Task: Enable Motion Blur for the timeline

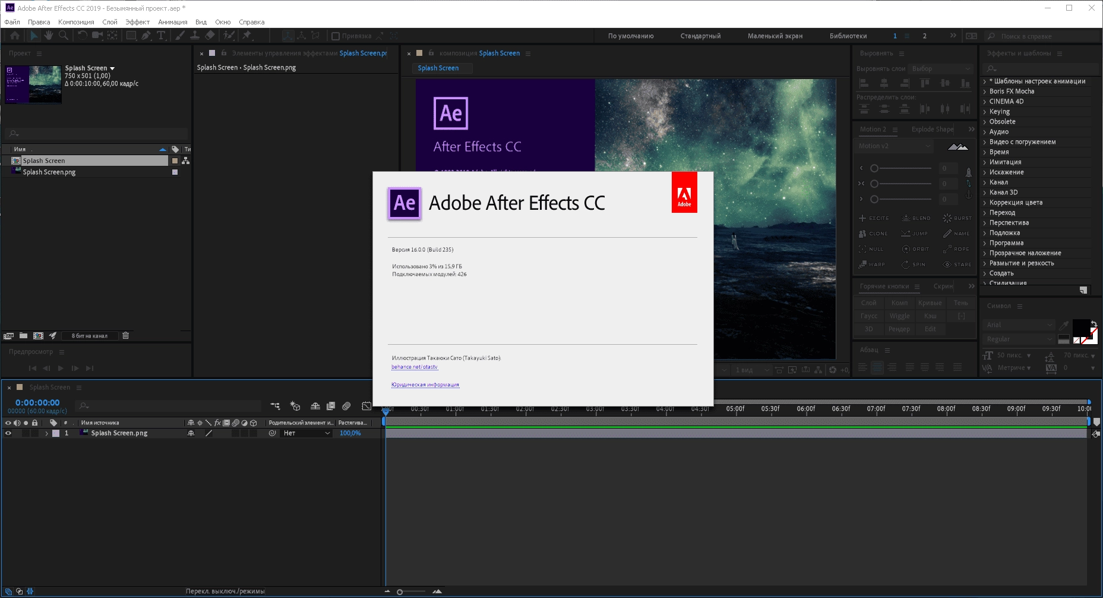Action: click(347, 406)
